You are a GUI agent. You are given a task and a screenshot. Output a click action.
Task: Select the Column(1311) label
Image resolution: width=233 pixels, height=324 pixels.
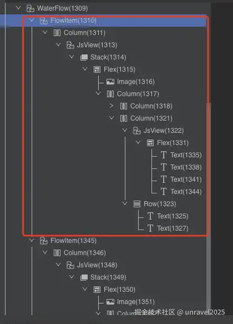(x=84, y=33)
